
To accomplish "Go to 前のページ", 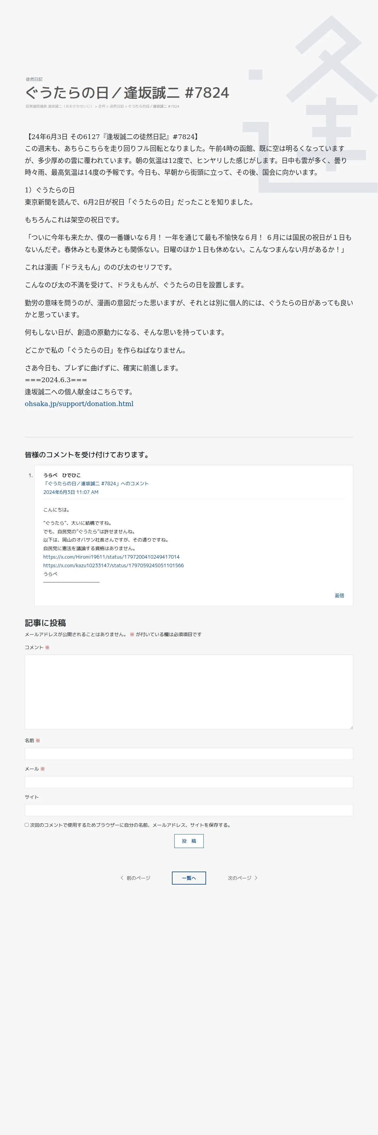I will [135, 878].
